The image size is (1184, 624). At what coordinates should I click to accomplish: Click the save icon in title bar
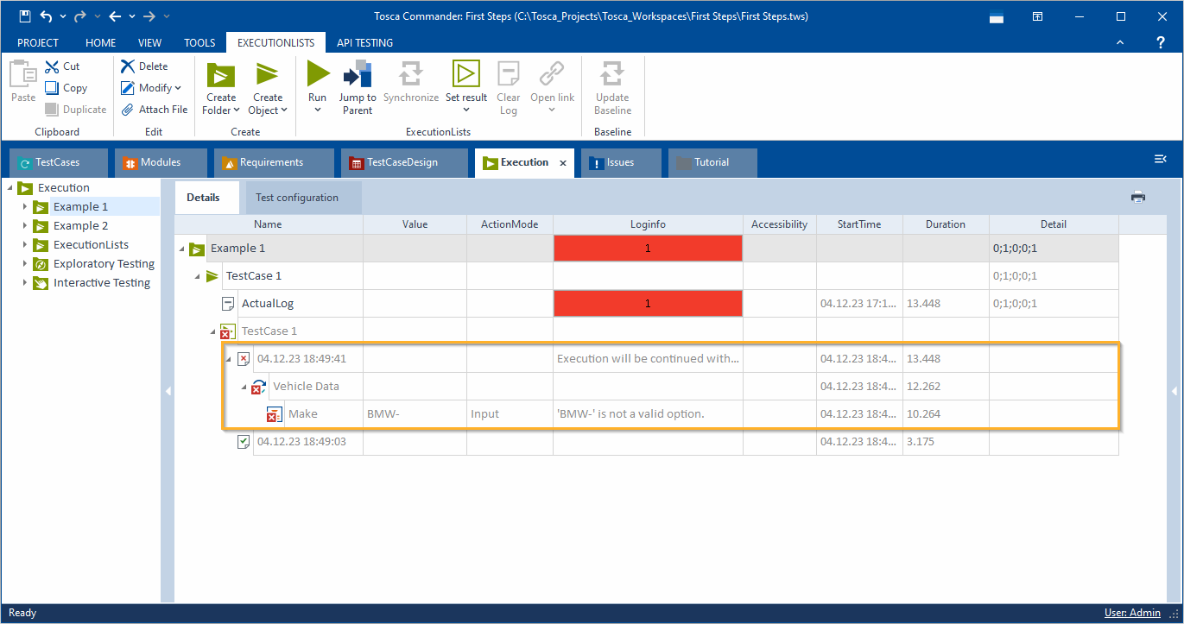(x=25, y=16)
